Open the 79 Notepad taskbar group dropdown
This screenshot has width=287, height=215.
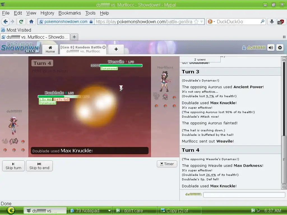pyautogui.click(x=109, y=211)
